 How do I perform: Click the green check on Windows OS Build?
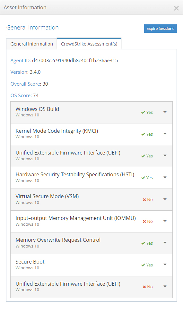point(143,113)
